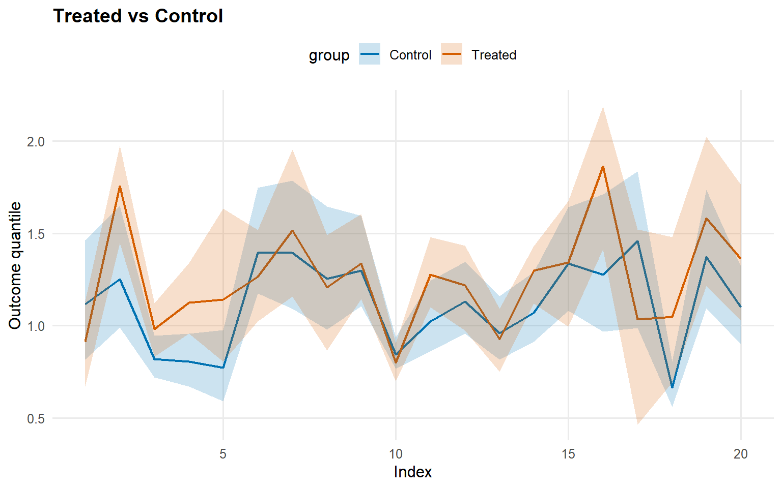Click the 'Outcome quantile' y-axis label

(15, 265)
